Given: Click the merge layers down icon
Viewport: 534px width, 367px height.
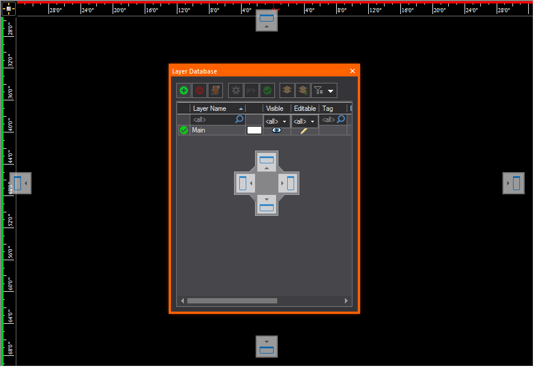Looking at the screenshot, I should pyautogui.click(x=215, y=90).
